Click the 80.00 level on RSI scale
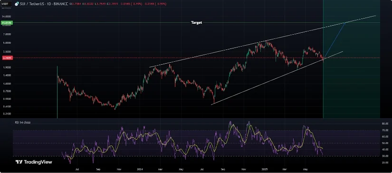Viewport: 392px width, 173px height. 385,124
